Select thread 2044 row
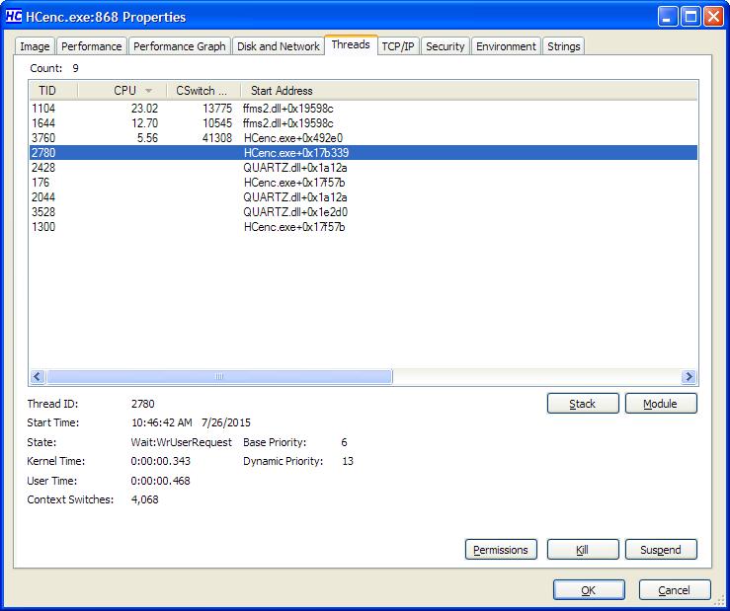This screenshot has width=730, height=611. [364, 197]
